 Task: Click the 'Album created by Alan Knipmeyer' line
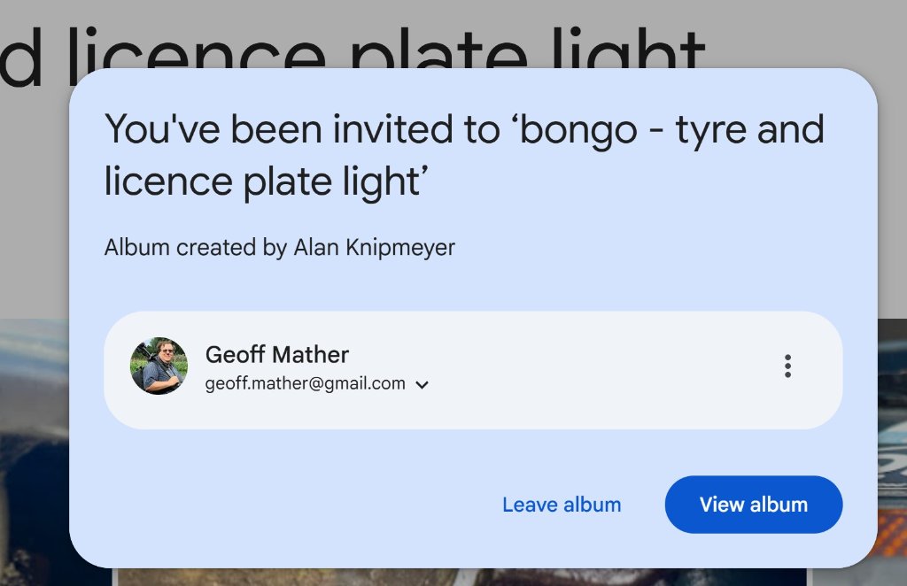click(x=279, y=247)
